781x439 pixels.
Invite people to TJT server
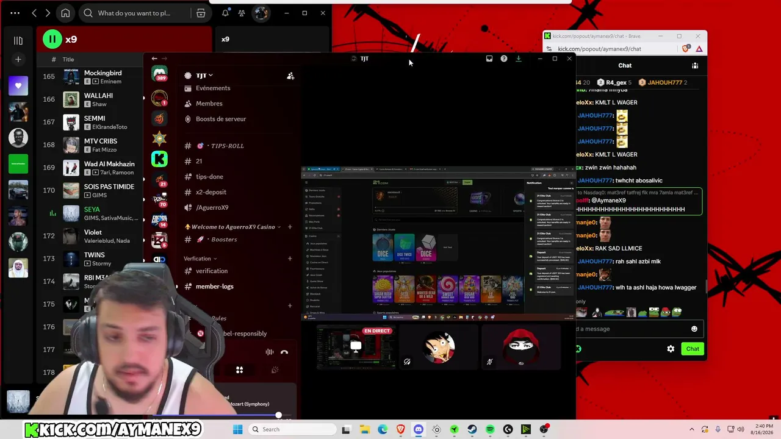click(290, 76)
